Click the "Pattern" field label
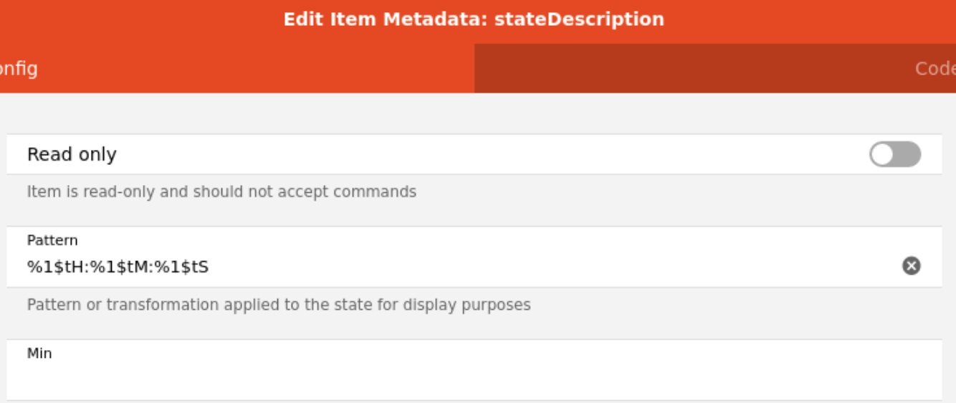This screenshot has width=956, height=403. tap(52, 240)
